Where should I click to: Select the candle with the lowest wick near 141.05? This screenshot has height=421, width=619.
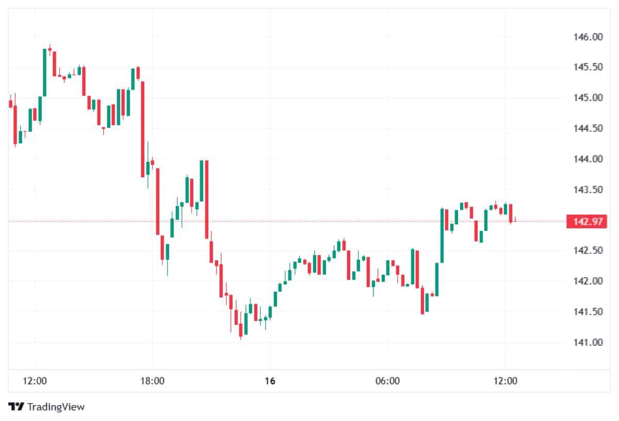tap(241, 330)
